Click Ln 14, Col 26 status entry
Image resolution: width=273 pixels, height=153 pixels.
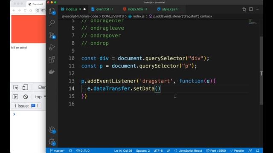coord(123,150)
